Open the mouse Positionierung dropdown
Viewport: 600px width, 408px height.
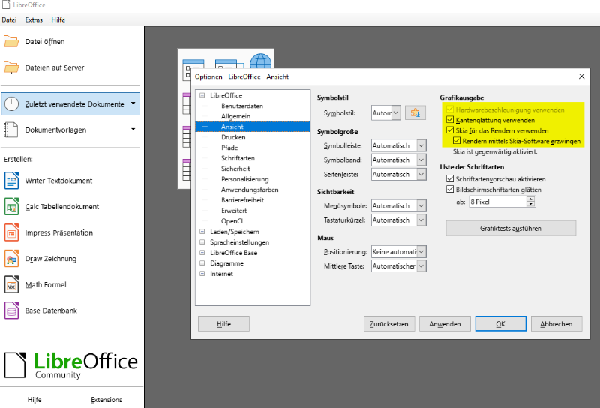[x=399, y=251]
